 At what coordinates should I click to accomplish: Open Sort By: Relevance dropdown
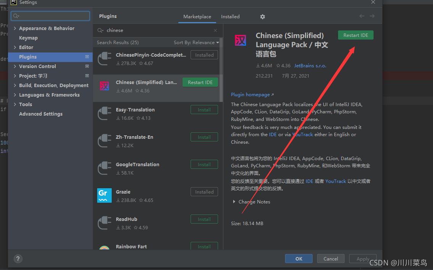pos(196,43)
